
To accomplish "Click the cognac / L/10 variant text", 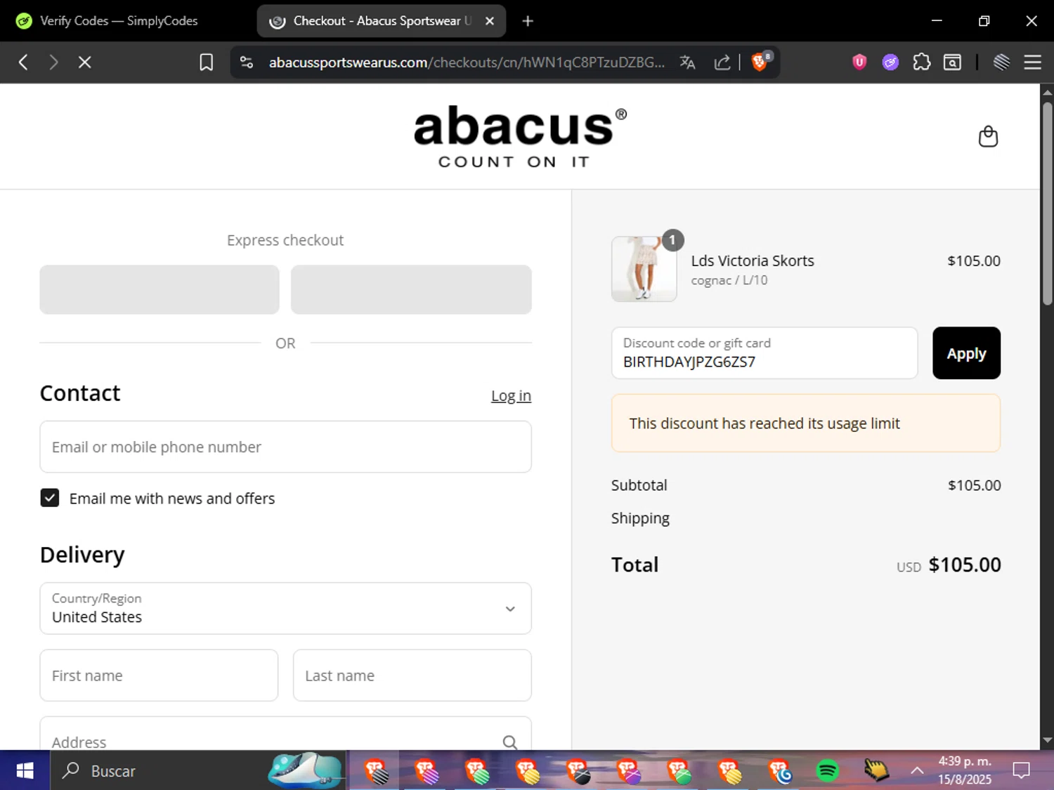I will 729,280.
